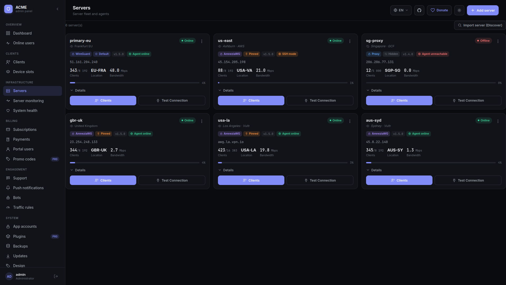Open the three-dot menu for primary-eu
Image resolution: width=506 pixels, height=285 pixels.
coord(202,41)
